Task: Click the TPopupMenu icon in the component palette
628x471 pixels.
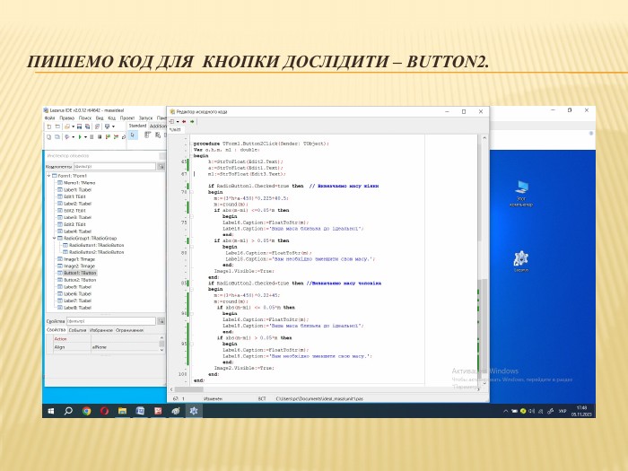Action: point(158,135)
